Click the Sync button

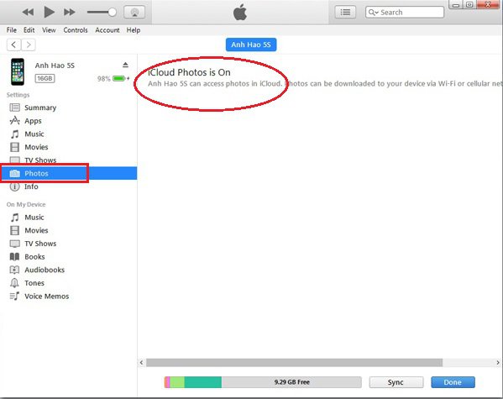(x=396, y=382)
